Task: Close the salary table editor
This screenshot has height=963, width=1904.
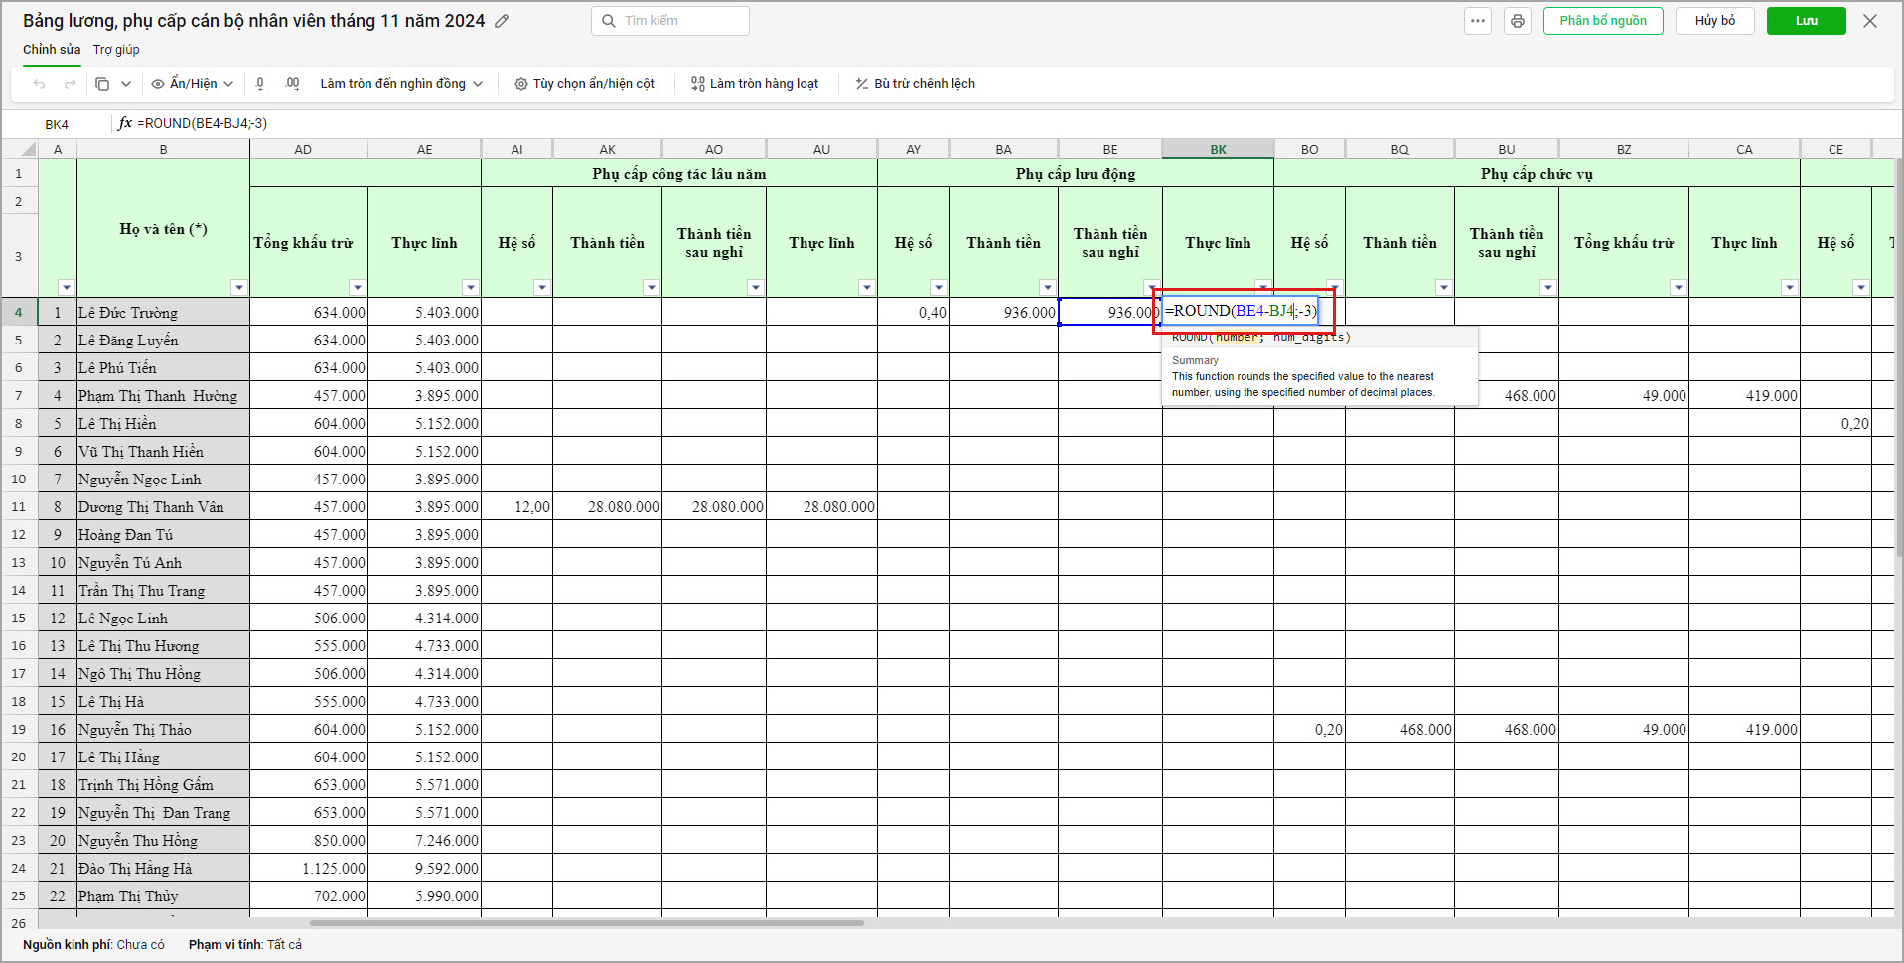Action: pos(1870,21)
